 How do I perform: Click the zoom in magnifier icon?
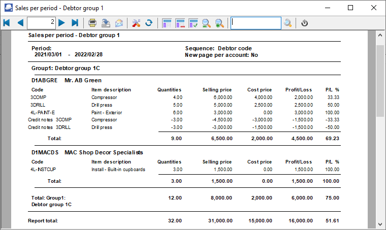(219, 23)
